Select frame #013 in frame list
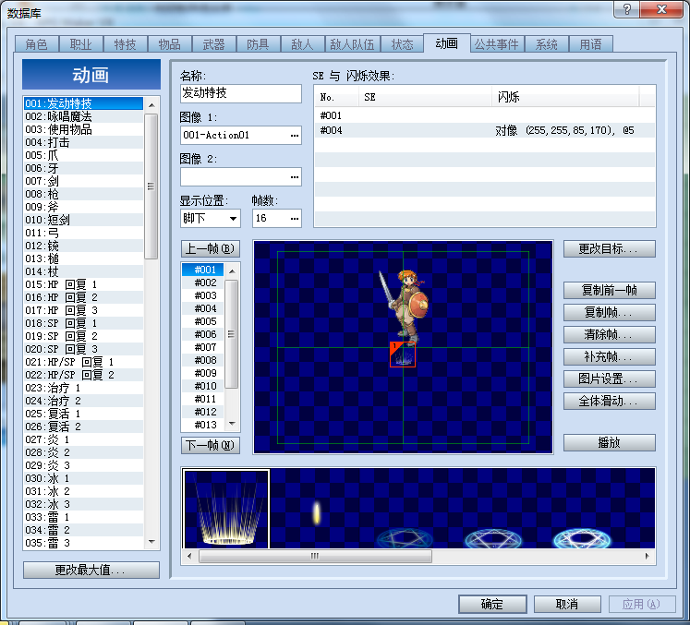This screenshot has height=625, width=690. point(203,425)
